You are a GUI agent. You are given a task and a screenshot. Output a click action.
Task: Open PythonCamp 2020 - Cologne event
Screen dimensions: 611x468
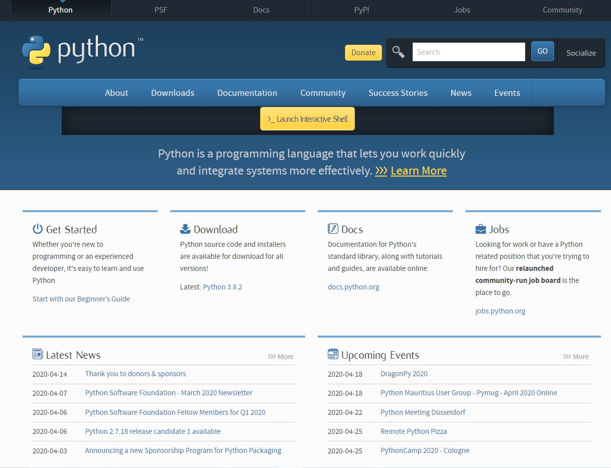coord(425,450)
